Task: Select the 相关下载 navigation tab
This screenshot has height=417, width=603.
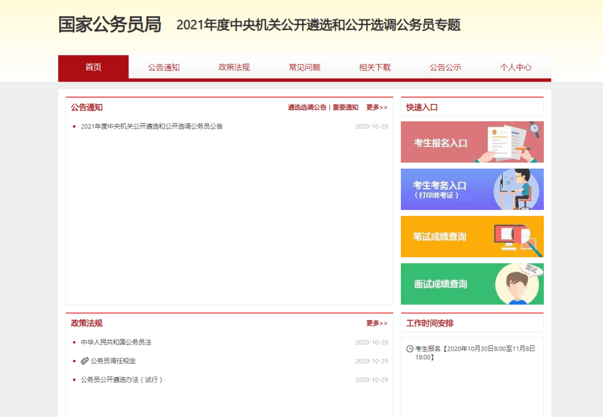Action: point(375,68)
